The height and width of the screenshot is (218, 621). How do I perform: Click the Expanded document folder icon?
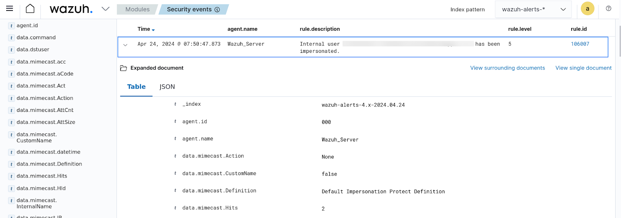[123, 68]
